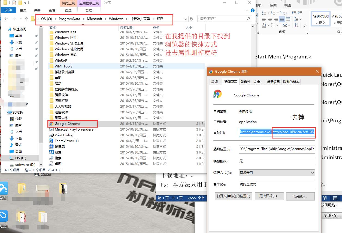Click the Properties checkmark icon in Explorer's title bar
342x233 pixels.
(x=14, y=3)
